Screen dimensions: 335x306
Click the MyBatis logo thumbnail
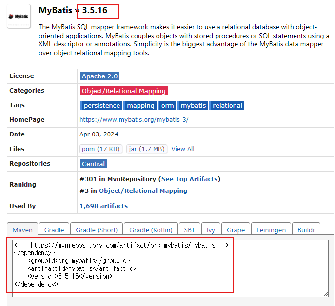[x=19, y=17]
